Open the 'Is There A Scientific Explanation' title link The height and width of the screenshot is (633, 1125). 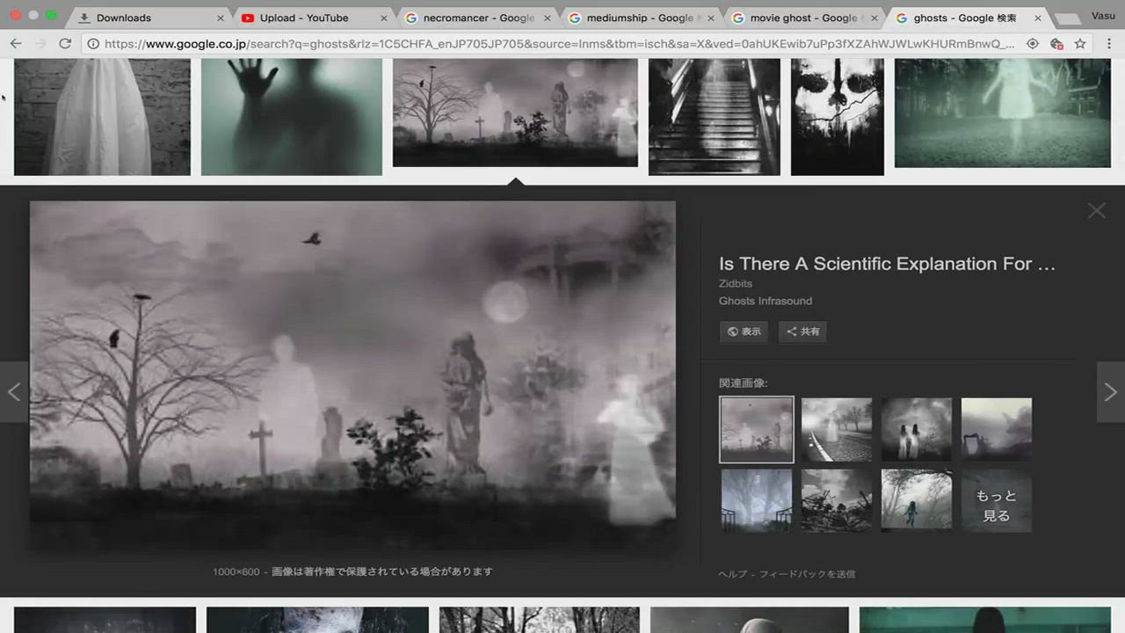click(886, 264)
